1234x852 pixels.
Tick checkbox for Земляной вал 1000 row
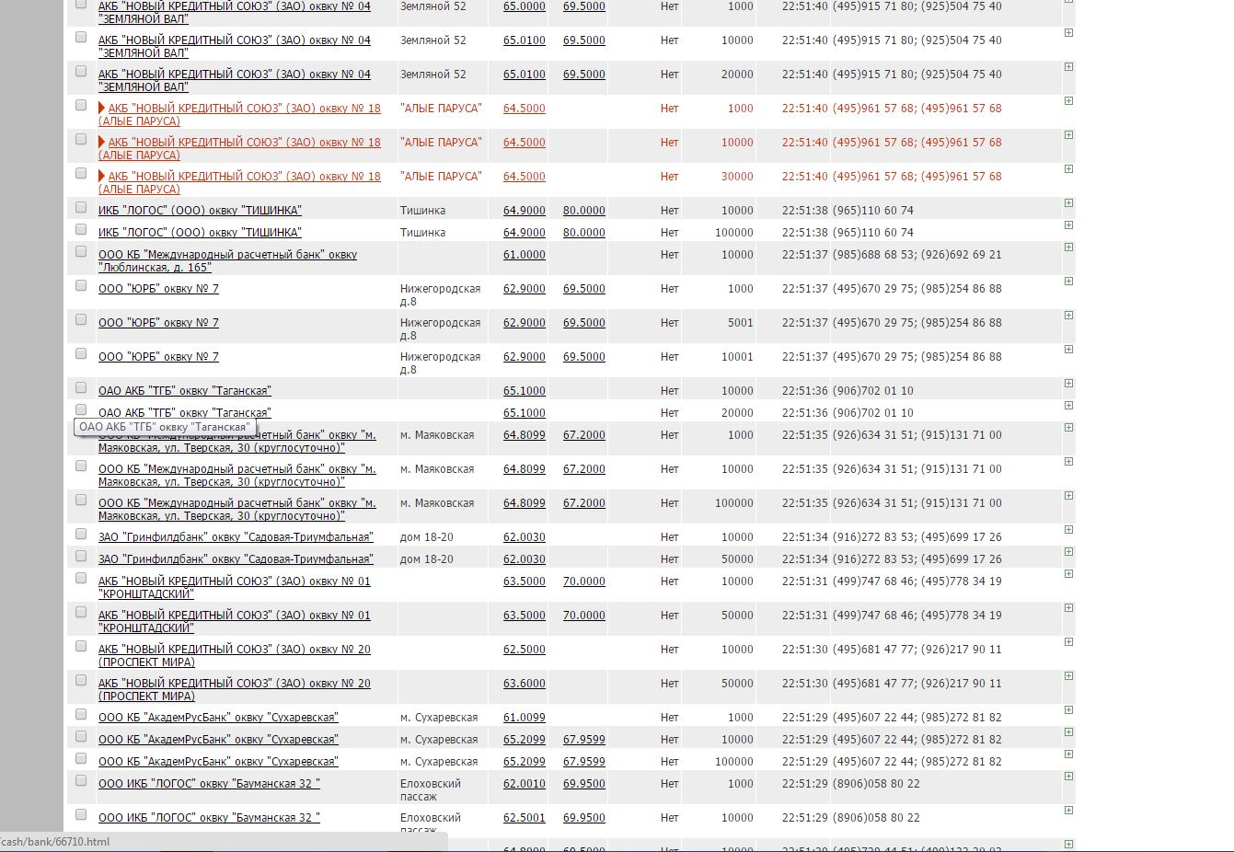81,4
